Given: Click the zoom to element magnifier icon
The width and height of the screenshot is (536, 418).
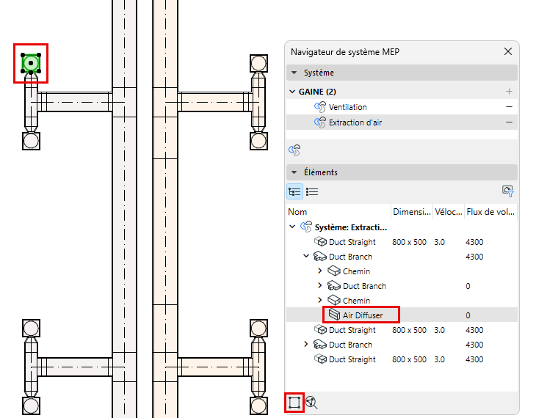Looking at the screenshot, I should 311,403.
